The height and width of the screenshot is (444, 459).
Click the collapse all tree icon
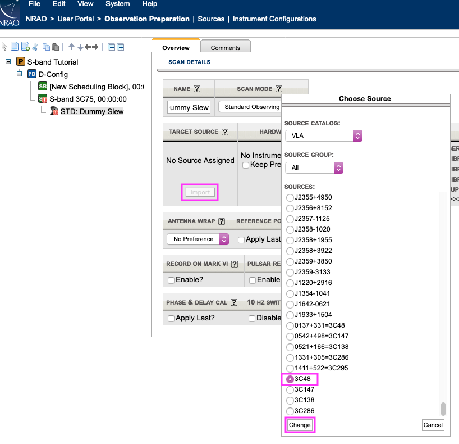click(112, 47)
